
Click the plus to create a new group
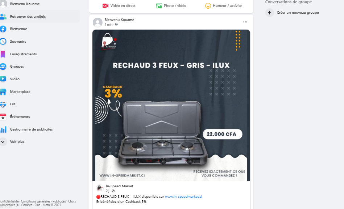click(x=270, y=12)
